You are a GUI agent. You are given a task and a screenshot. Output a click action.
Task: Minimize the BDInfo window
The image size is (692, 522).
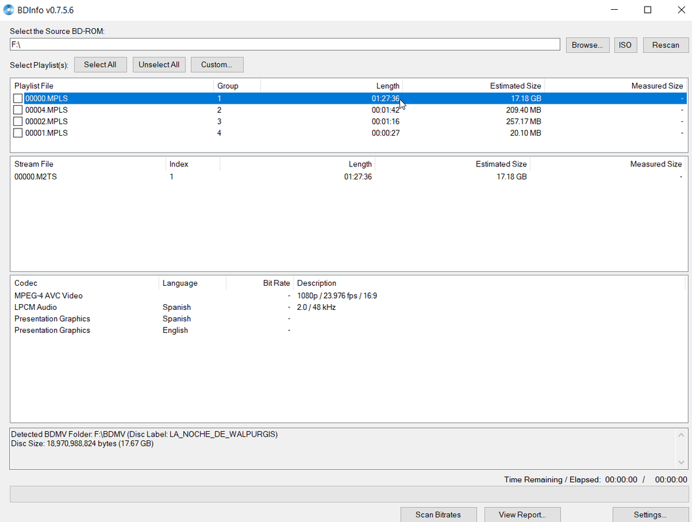[614, 10]
